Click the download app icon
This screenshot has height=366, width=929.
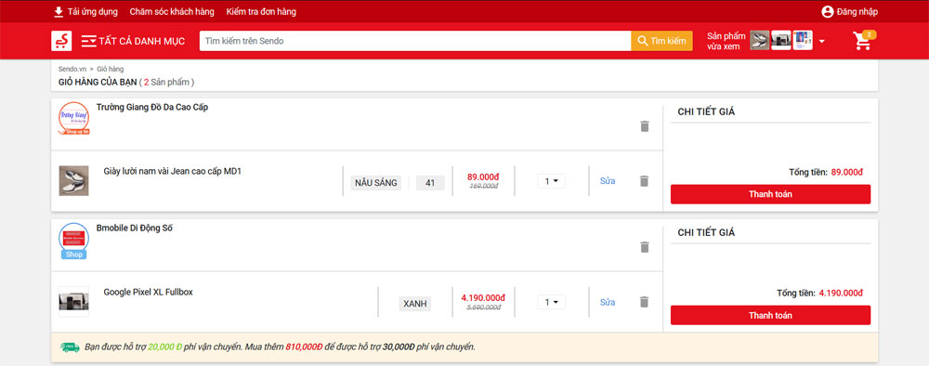click(58, 11)
